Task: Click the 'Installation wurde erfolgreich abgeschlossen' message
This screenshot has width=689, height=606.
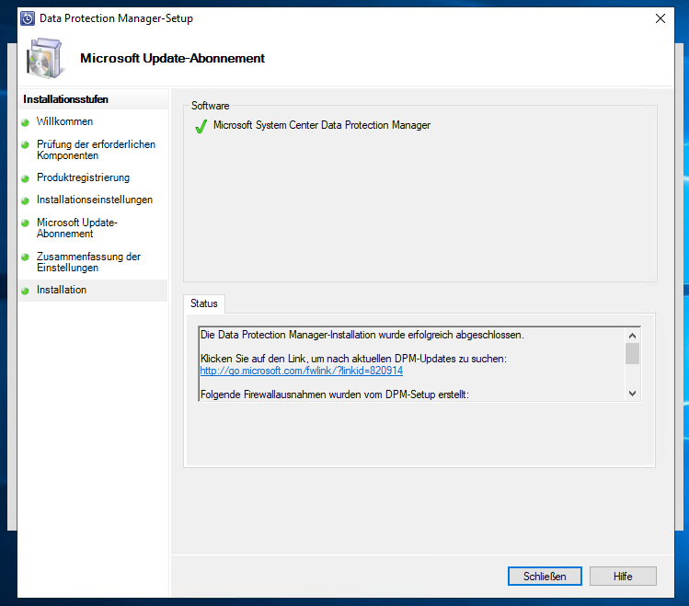Action: 362,335
